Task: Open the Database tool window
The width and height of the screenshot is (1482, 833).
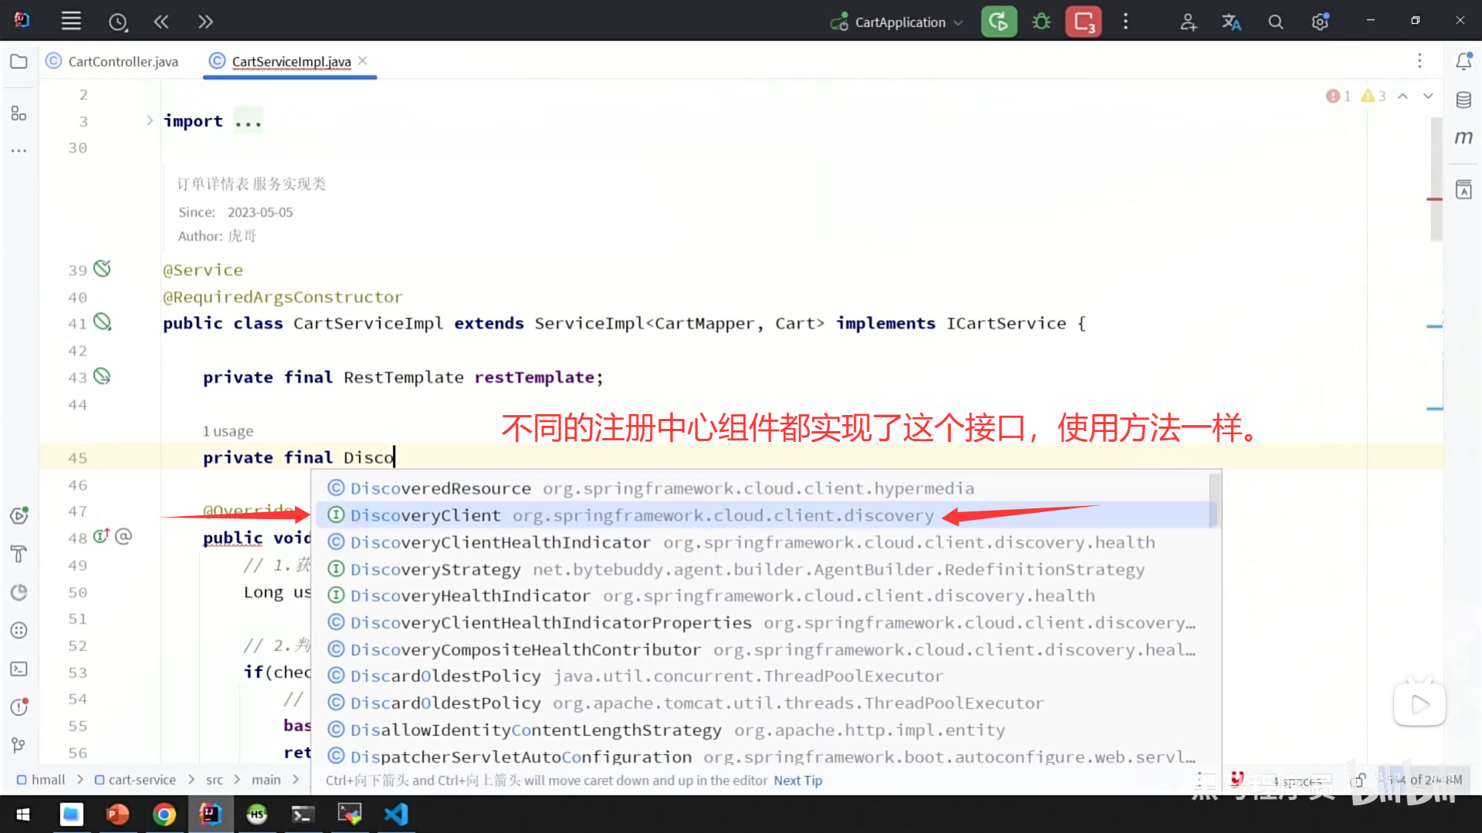Action: tap(1463, 99)
